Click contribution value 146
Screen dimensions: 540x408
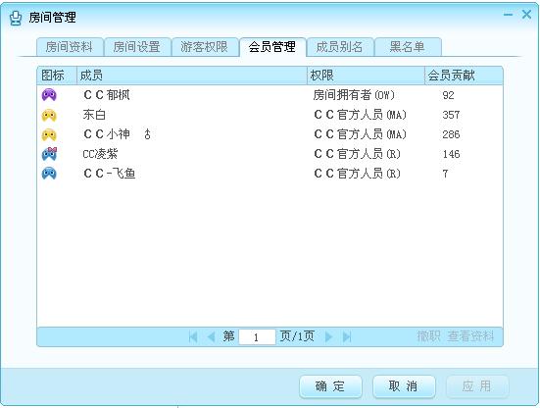point(451,154)
